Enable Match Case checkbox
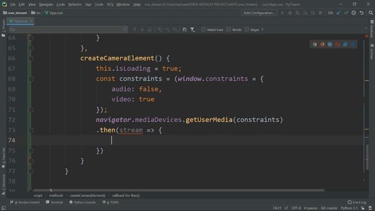The width and height of the screenshot is (375, 211). coord(203,29)
